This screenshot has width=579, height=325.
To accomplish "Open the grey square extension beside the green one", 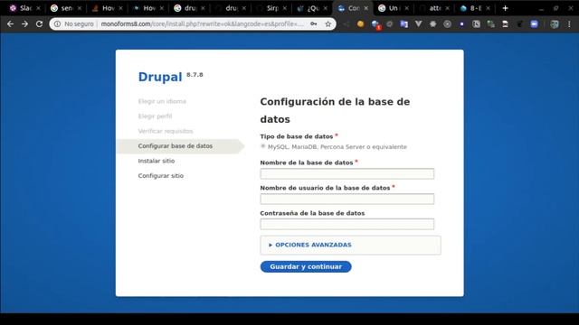I will (477, 24).
